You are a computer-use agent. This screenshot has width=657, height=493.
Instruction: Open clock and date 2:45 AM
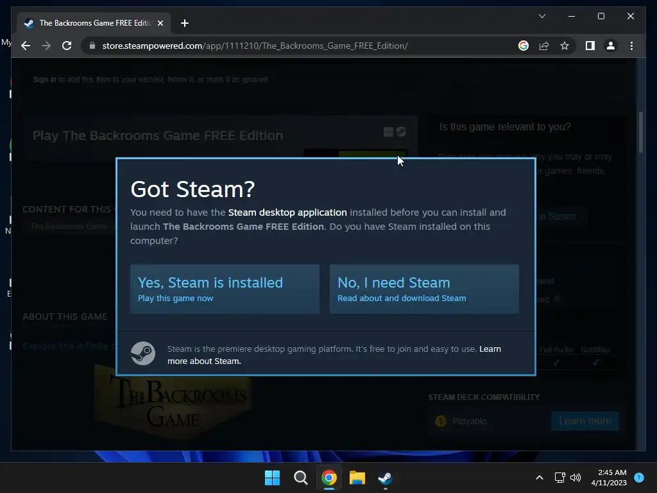click(609, 478)
